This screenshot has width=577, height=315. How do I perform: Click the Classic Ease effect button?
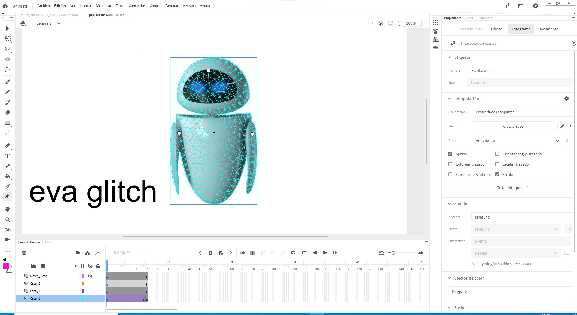513,126
